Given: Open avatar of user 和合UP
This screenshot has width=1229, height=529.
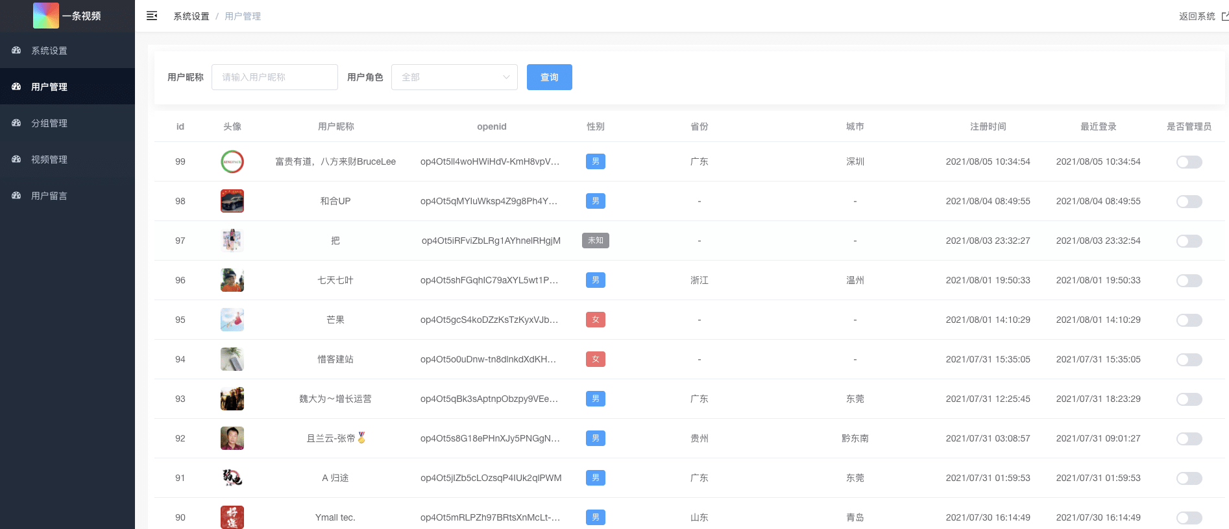Looking at the screenshot, I should point(232,201).
